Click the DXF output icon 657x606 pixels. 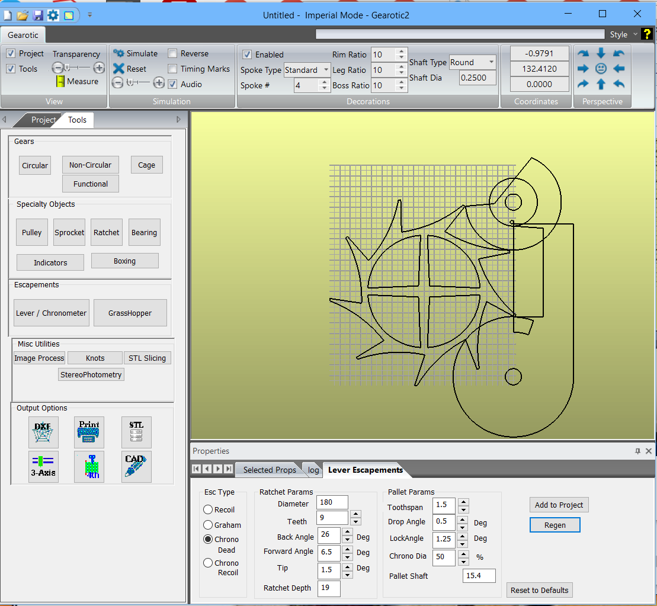tap(43, 432)
